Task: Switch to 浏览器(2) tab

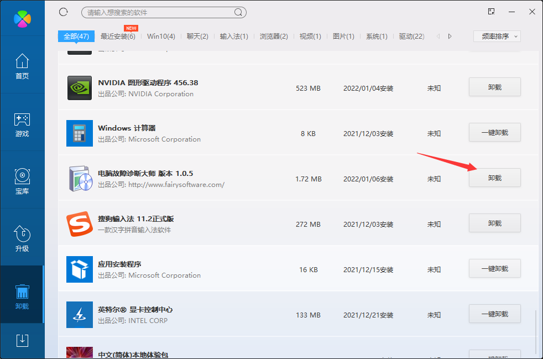Action: click(x=274, y=37)
